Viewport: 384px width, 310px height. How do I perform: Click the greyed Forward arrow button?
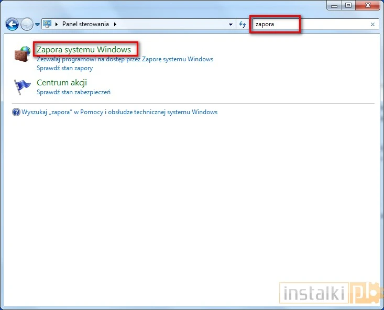[27, 24]
